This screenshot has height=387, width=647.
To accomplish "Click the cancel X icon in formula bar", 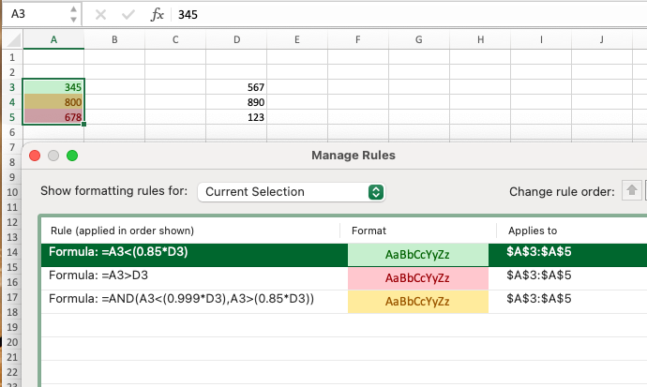I will point(100,15).
